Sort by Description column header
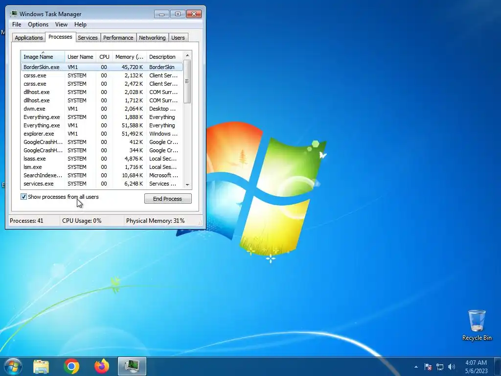The width and height of the screenshot is (501, 376). (164, 57)
